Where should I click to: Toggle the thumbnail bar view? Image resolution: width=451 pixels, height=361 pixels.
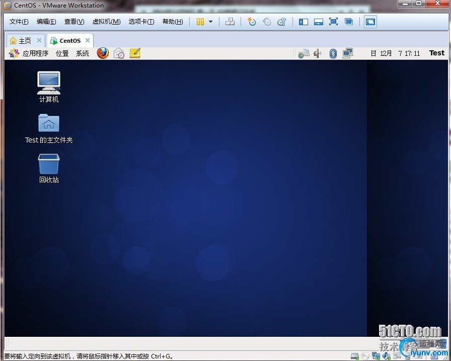(319, 22)
